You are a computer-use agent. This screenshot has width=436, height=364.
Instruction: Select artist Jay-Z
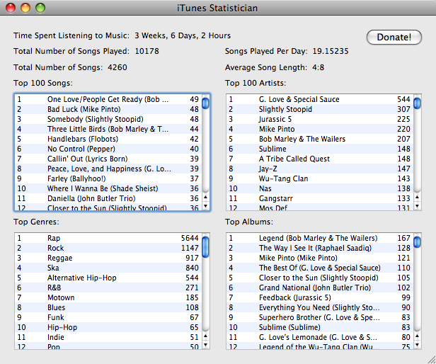(320, 169)
